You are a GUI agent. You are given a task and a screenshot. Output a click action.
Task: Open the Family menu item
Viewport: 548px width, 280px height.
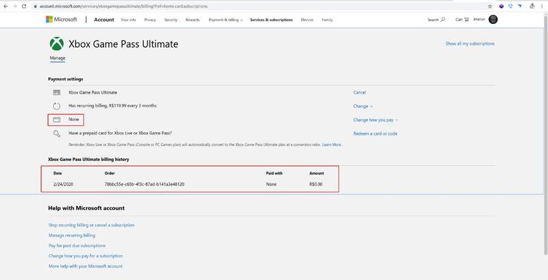[327, 20]
